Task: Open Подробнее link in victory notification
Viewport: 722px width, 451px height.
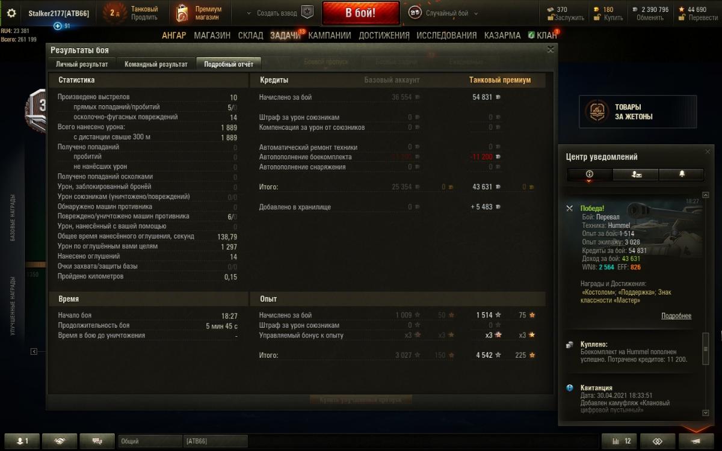Action: pyautogui.click(x=676, y=316)
